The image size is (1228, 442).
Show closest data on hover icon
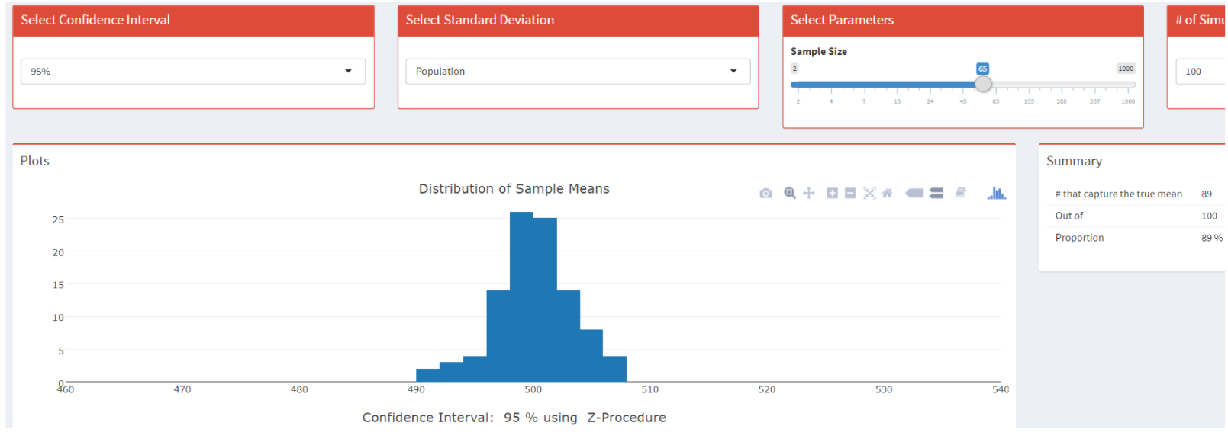(x=914, y=194)
